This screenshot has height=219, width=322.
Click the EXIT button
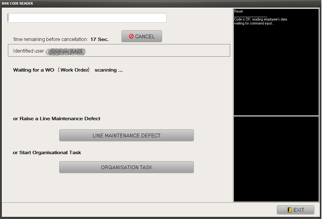click(x=295, y=210)
